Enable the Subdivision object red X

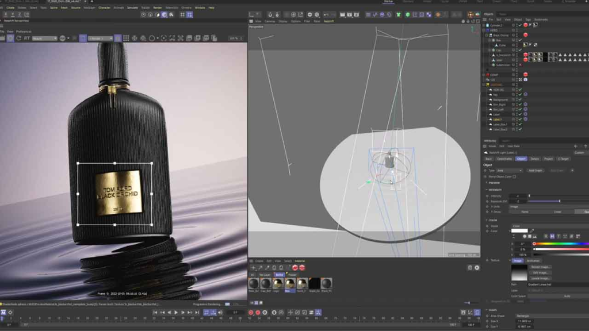(520, 65)
